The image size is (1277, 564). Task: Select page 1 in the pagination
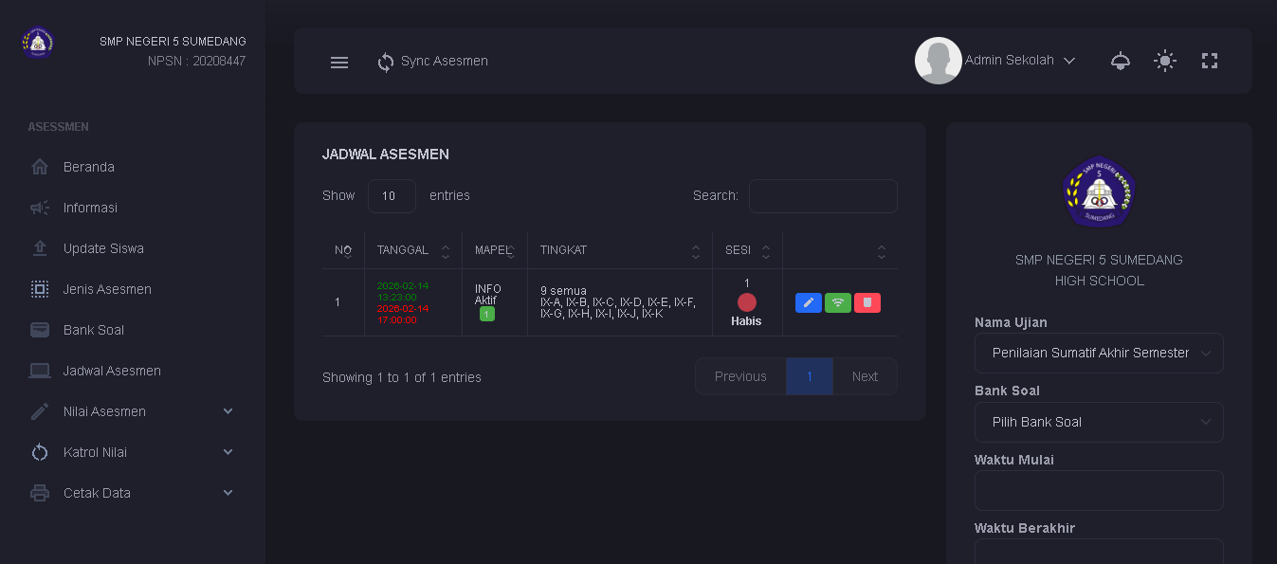point(809,375)
